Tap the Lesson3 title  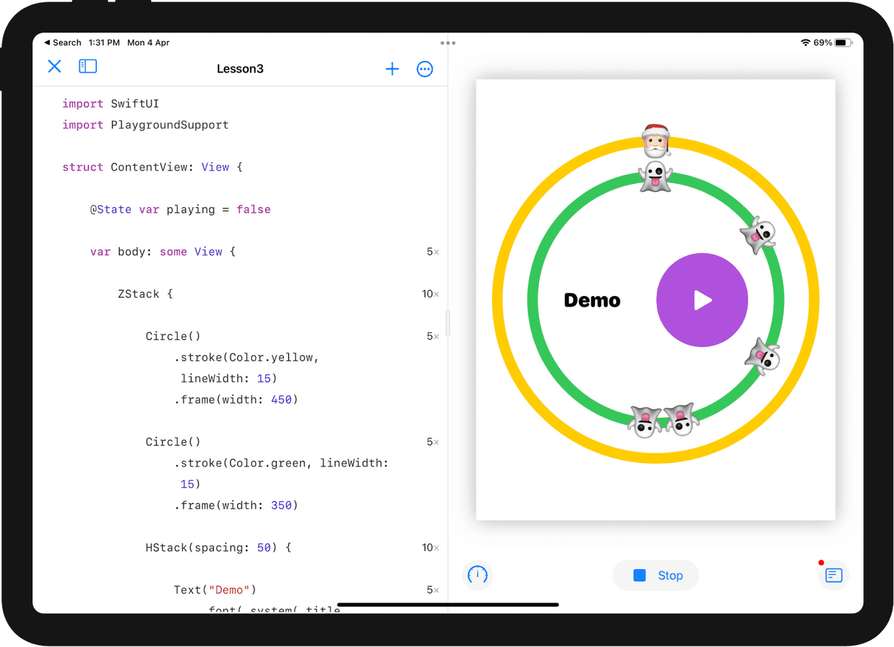(240, 68)
